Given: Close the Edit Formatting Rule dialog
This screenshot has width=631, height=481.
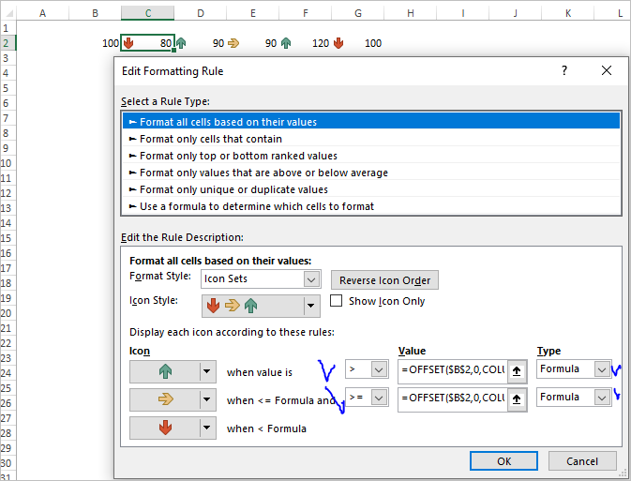Looking at the screenshot, I should tap(607, 70).
